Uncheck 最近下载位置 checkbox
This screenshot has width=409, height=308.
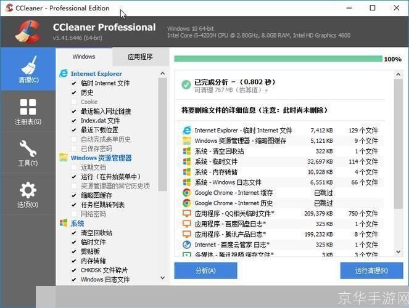(x=74, y=130)
